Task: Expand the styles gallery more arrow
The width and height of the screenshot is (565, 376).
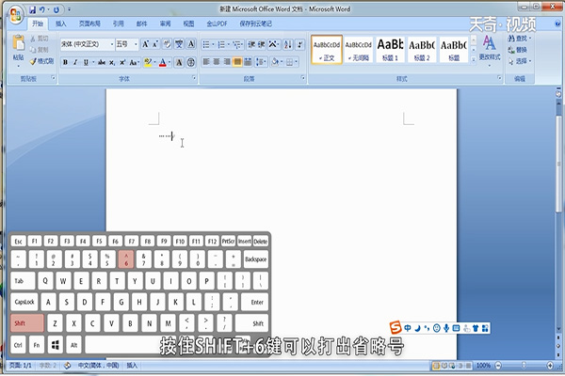Action: (474, 60)
